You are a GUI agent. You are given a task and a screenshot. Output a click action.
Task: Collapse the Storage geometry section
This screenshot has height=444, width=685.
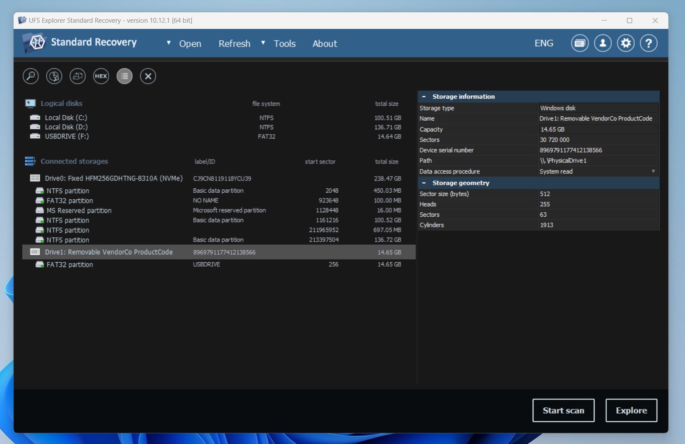(x=423, y=183)
